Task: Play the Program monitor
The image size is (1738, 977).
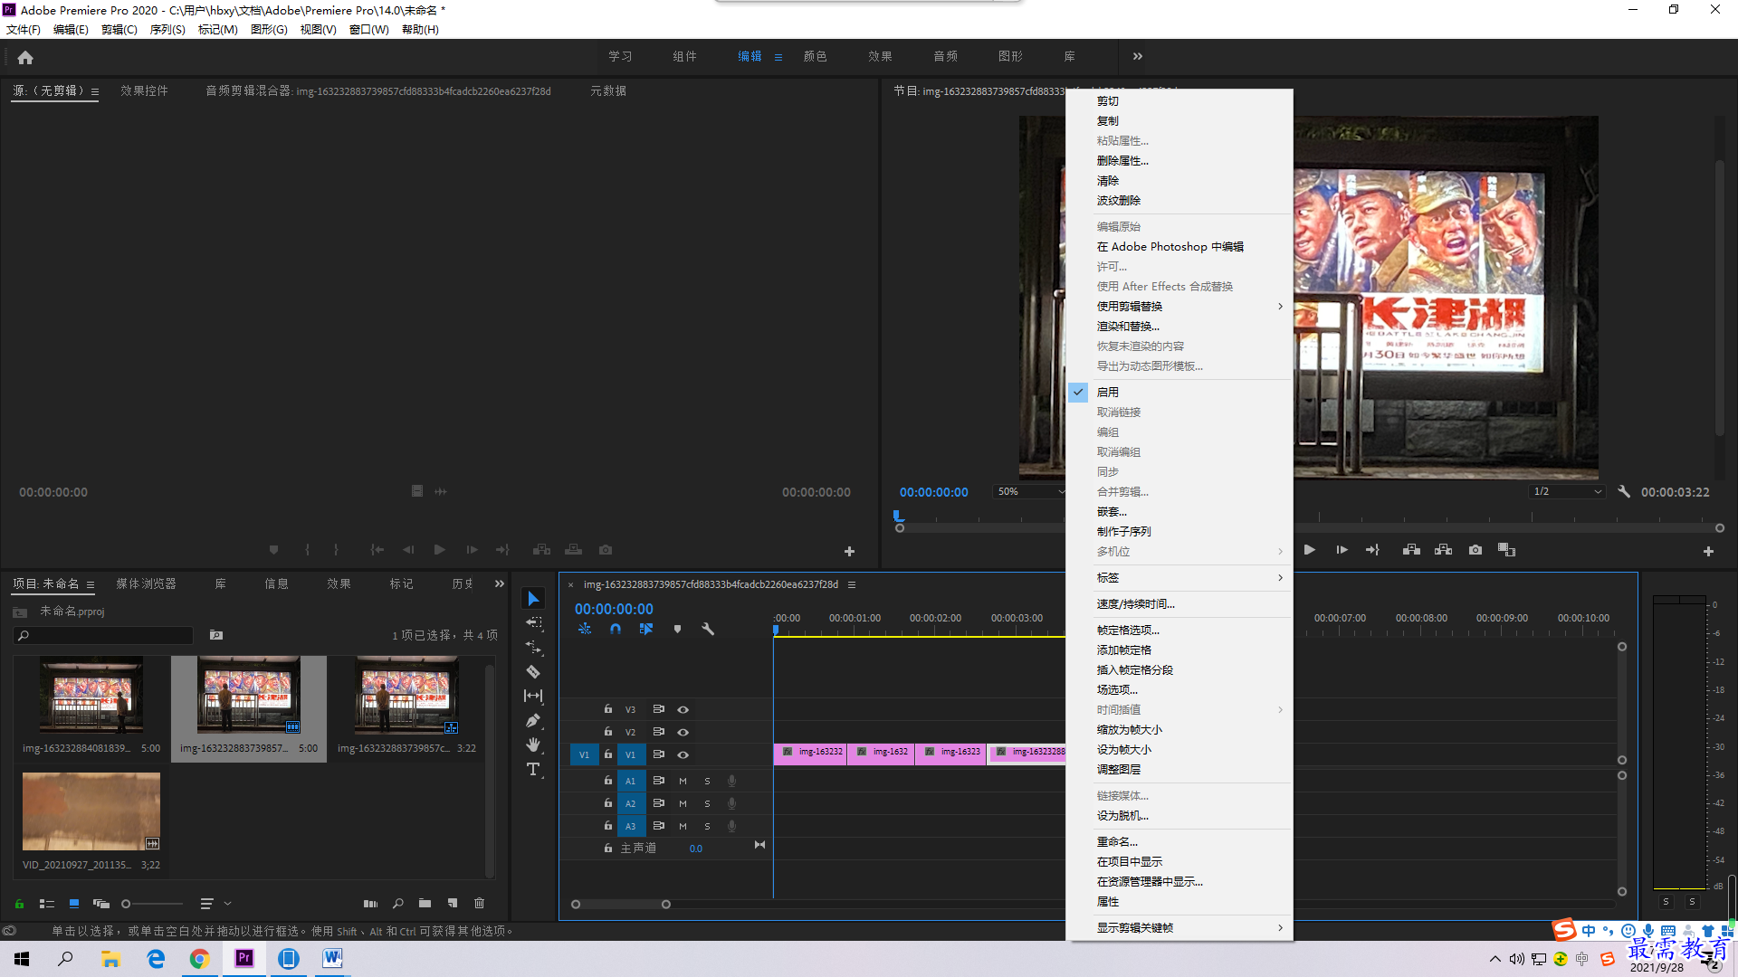Action: (x=1309, y=550)
